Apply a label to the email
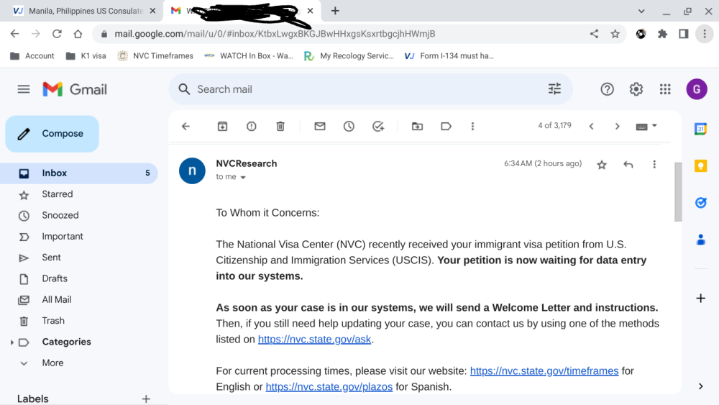719x405 pixels. pos(446,126)
